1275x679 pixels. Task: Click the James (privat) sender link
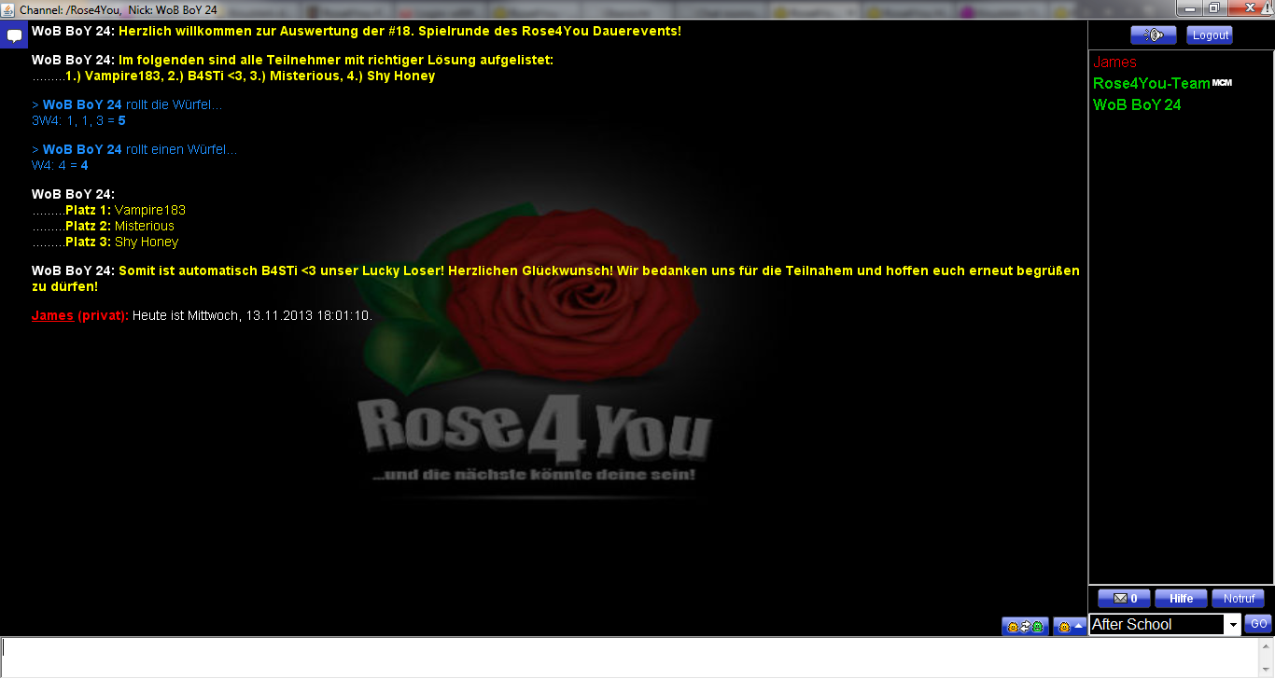tap(52, 316)
